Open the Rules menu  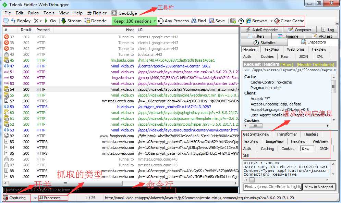tap(33, 13)
